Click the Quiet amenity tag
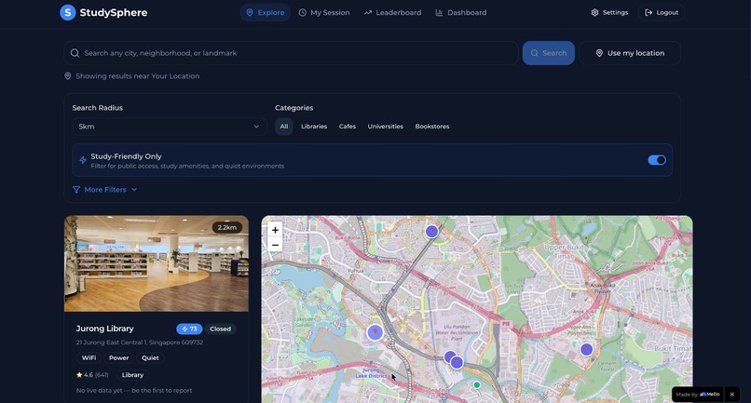This screenshot has height=403, width=751. [x=150, y=357]
